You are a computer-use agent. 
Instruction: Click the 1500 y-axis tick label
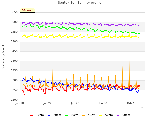pyautogui.click(x=14, y=41)
